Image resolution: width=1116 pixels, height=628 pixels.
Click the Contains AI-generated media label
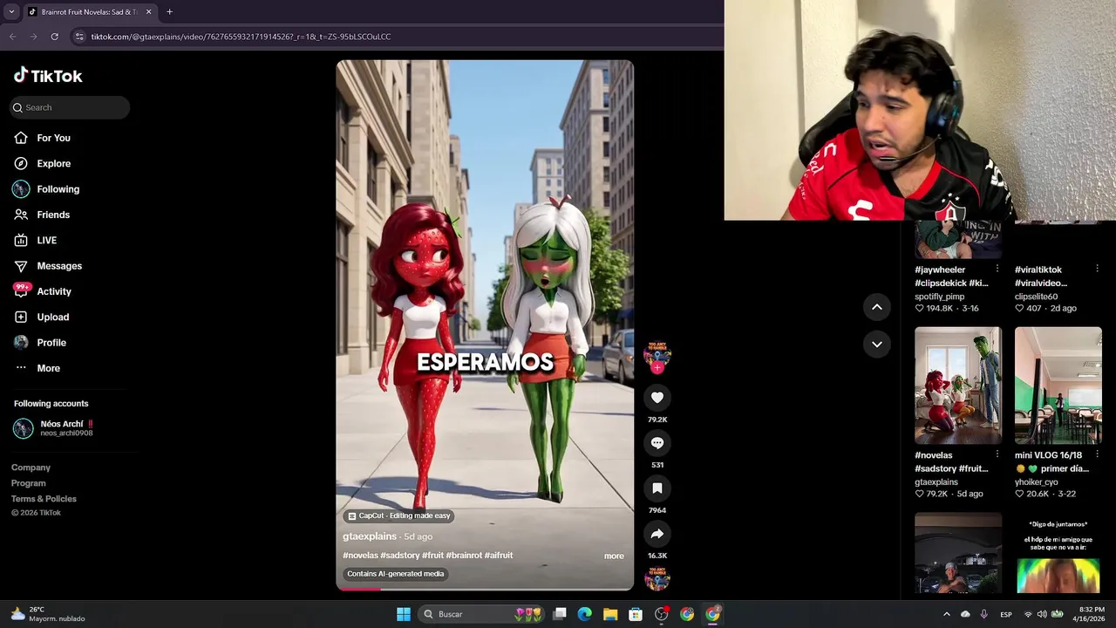point(396,574)
